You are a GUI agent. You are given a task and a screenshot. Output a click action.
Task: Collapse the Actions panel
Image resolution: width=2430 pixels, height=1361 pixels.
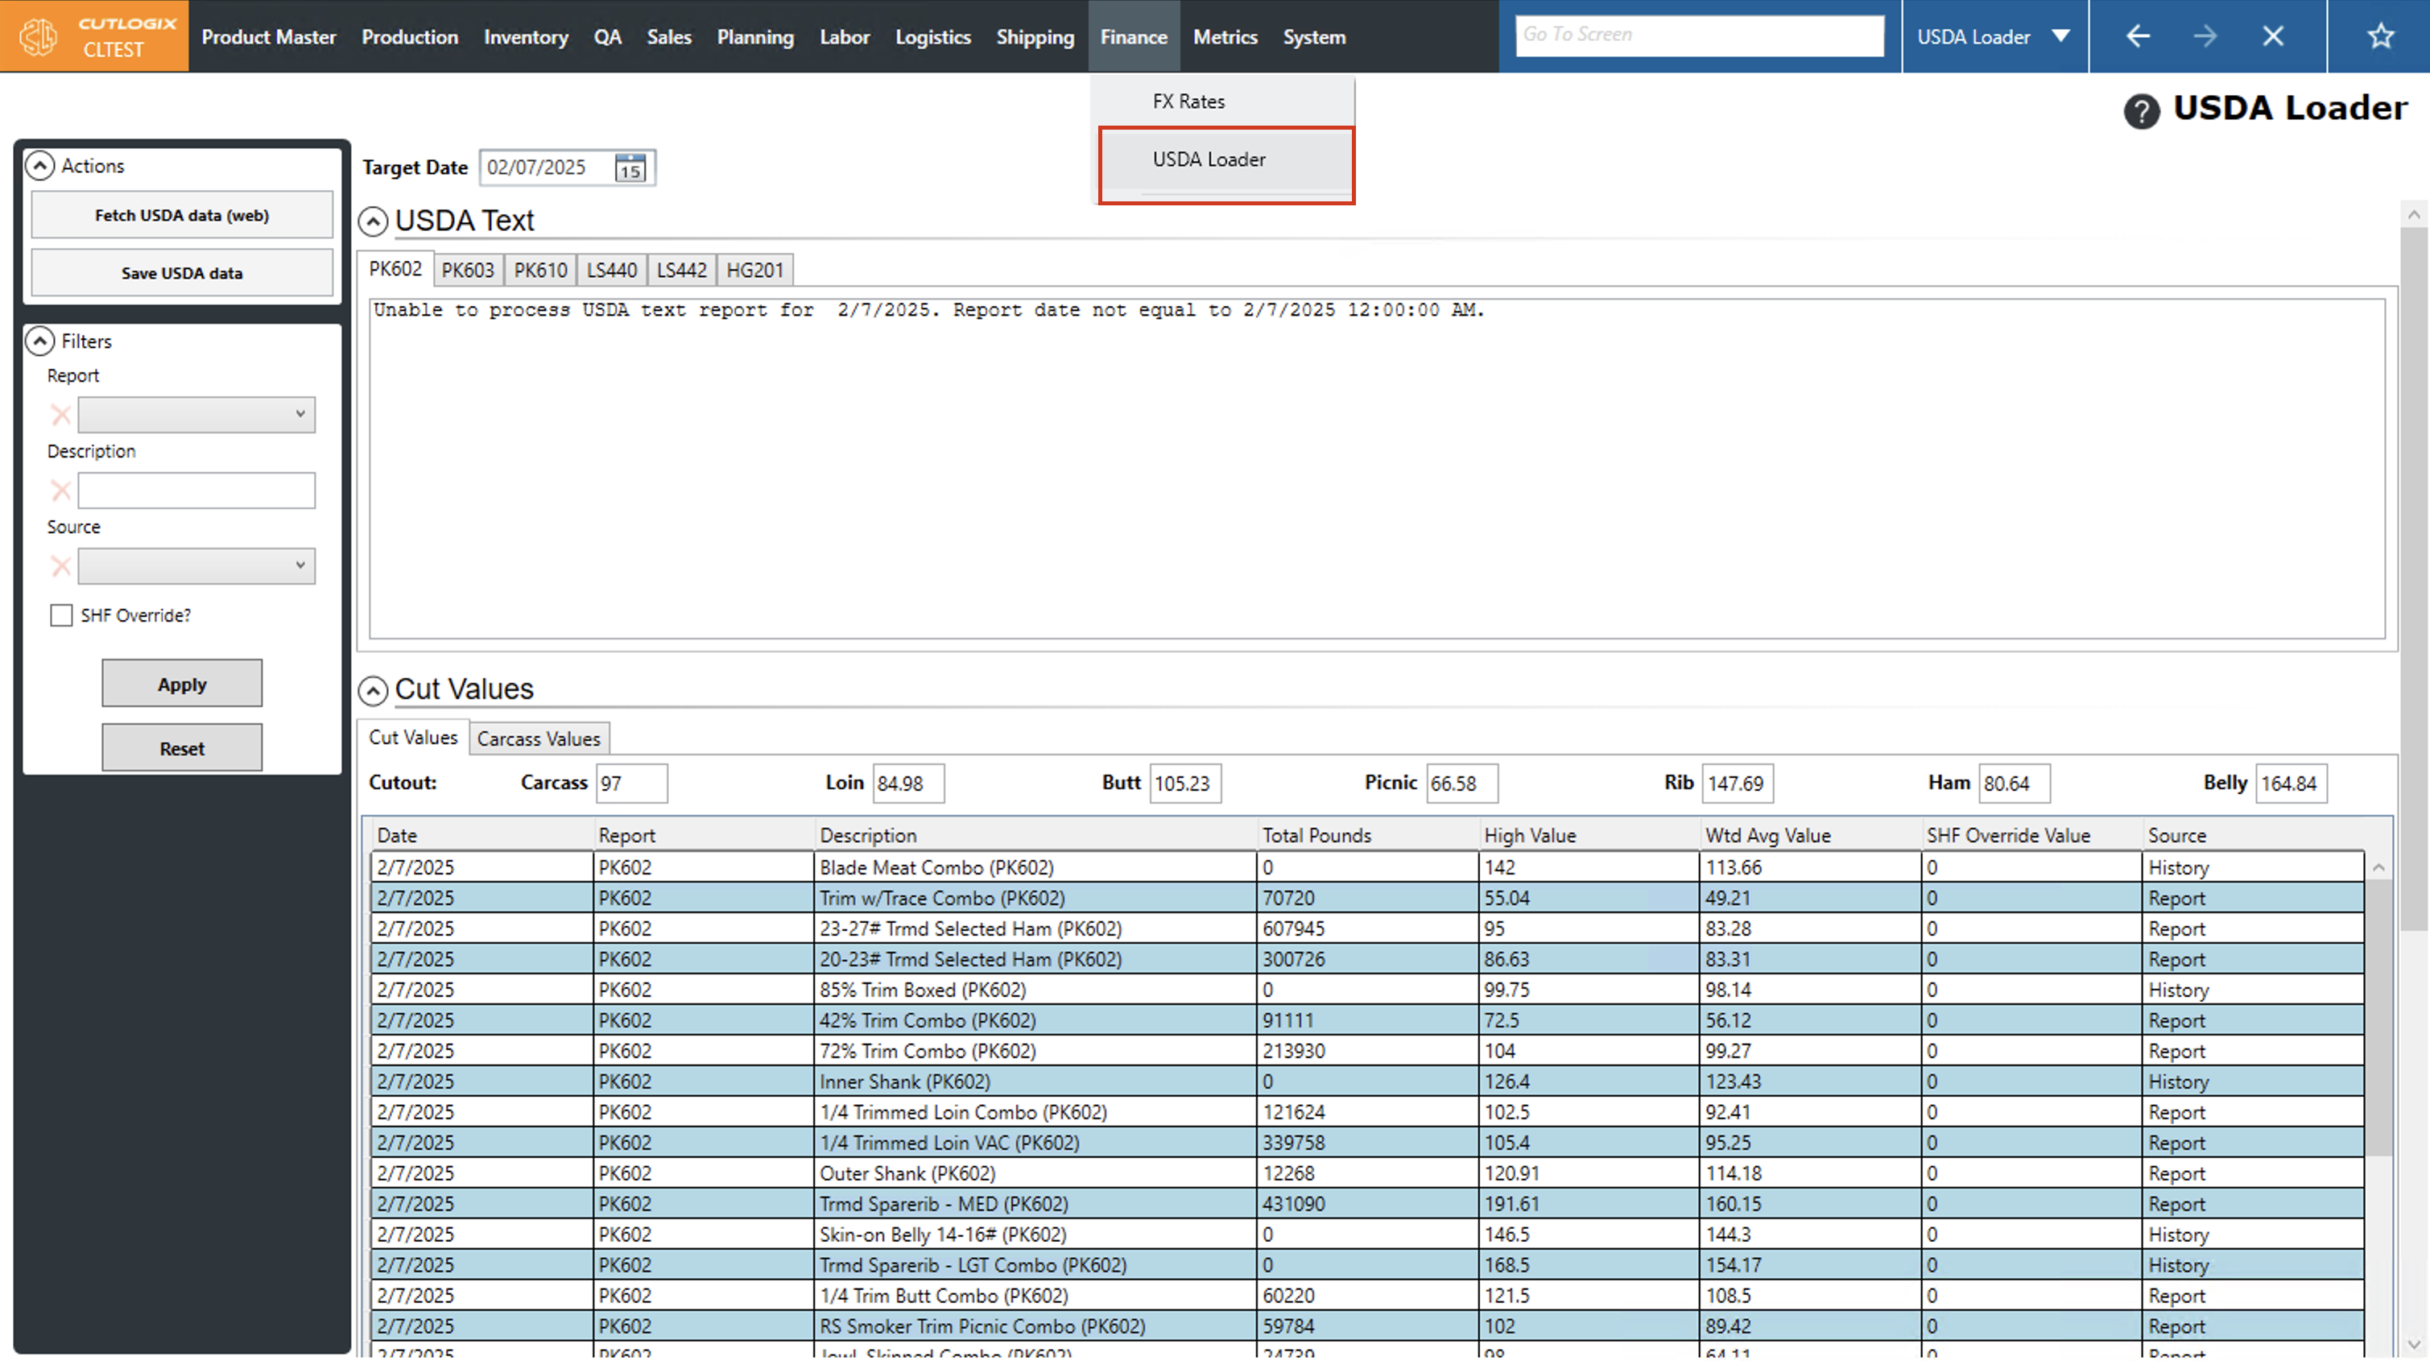pos(39,166)
